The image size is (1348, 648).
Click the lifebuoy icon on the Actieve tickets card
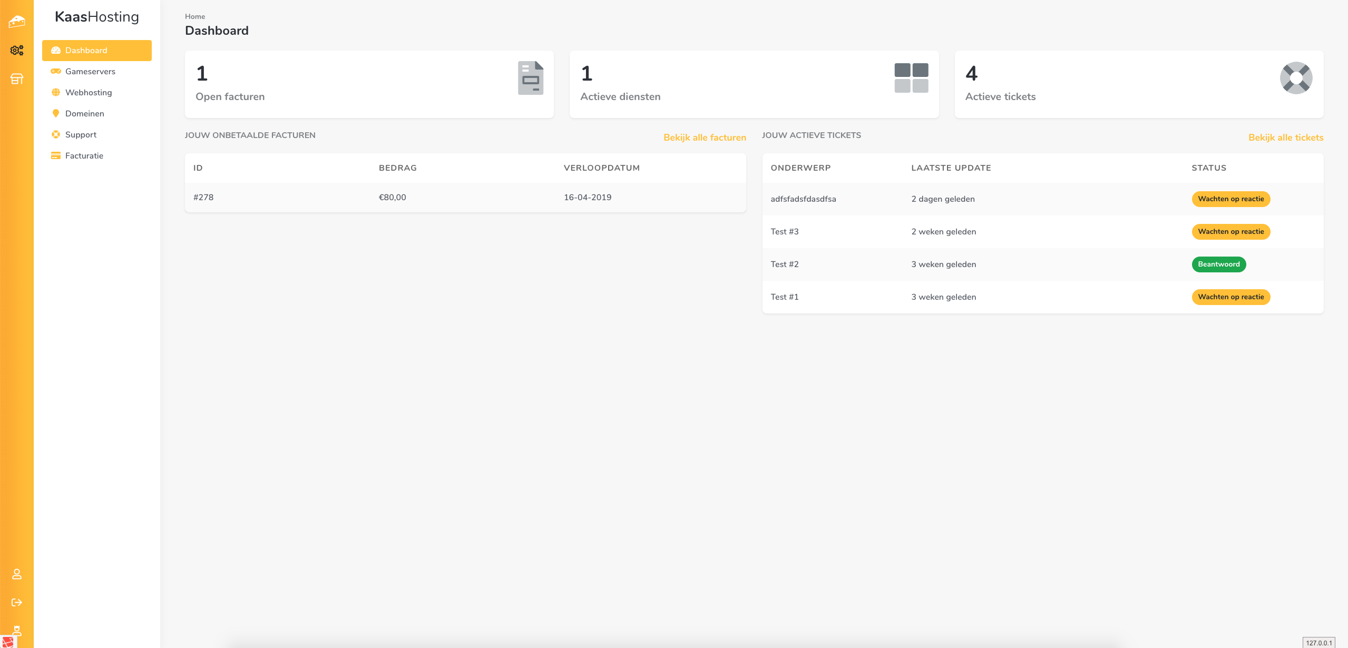[x=1296, y=78]
